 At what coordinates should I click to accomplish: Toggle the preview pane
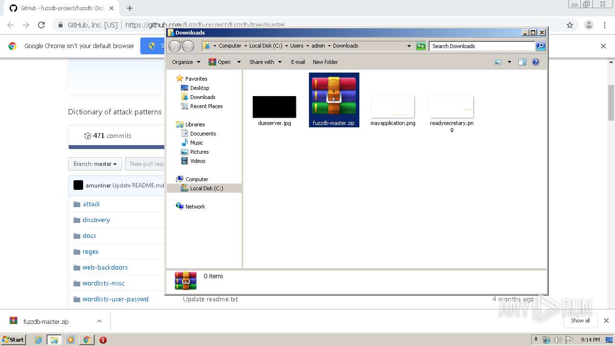tap(522, 62)
